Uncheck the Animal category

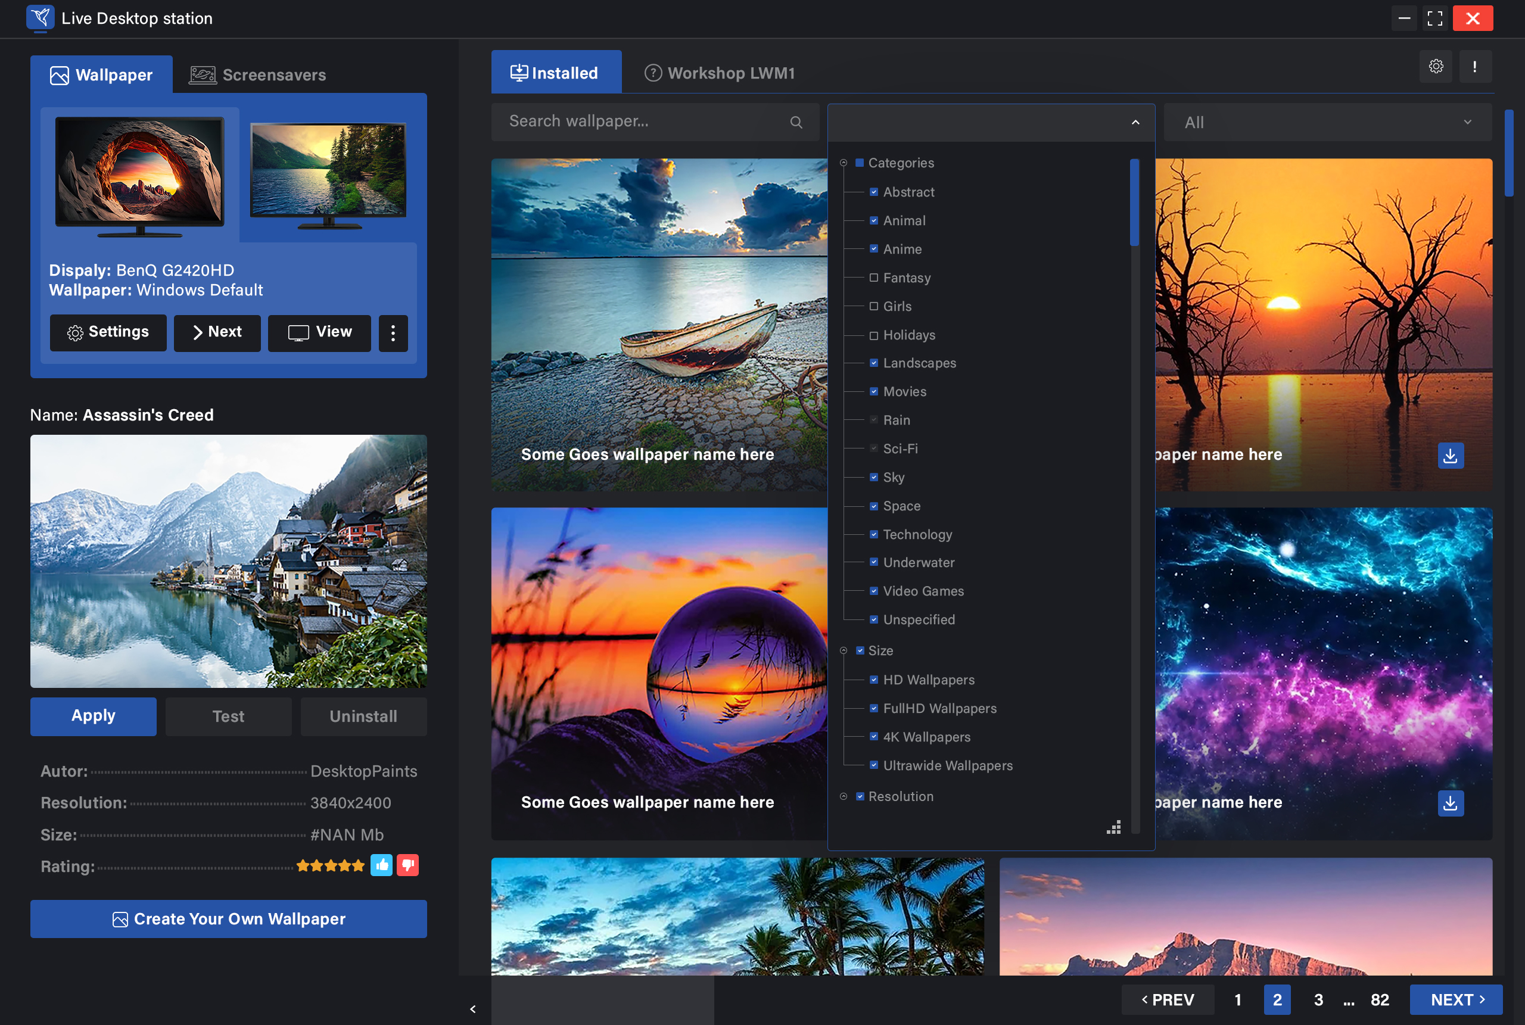[x=873, y=221]
